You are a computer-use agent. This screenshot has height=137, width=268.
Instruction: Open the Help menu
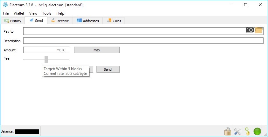[60, 13]
